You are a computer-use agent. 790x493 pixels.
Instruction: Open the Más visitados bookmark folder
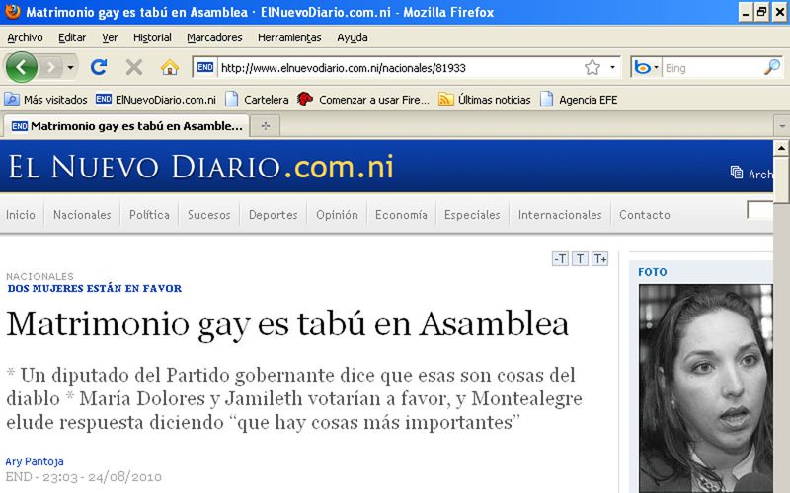tap(45, 100)
